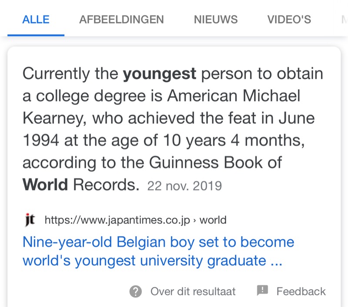Click the featured snippet about Michael Kearney

click(173, 129)
